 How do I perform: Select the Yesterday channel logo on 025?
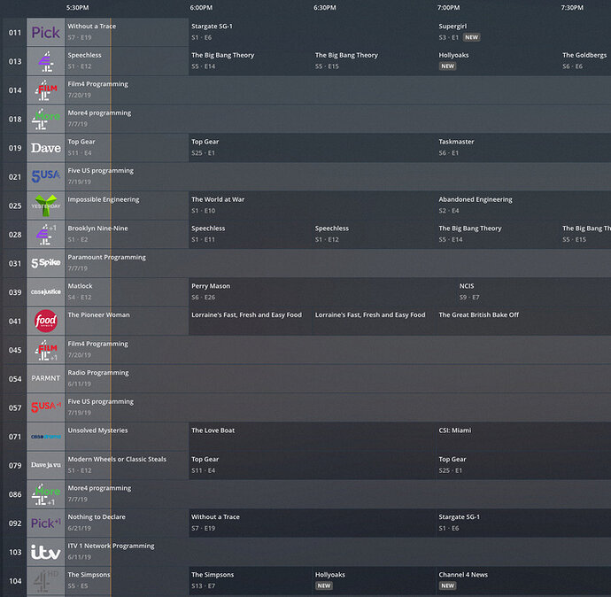point(45,205)
